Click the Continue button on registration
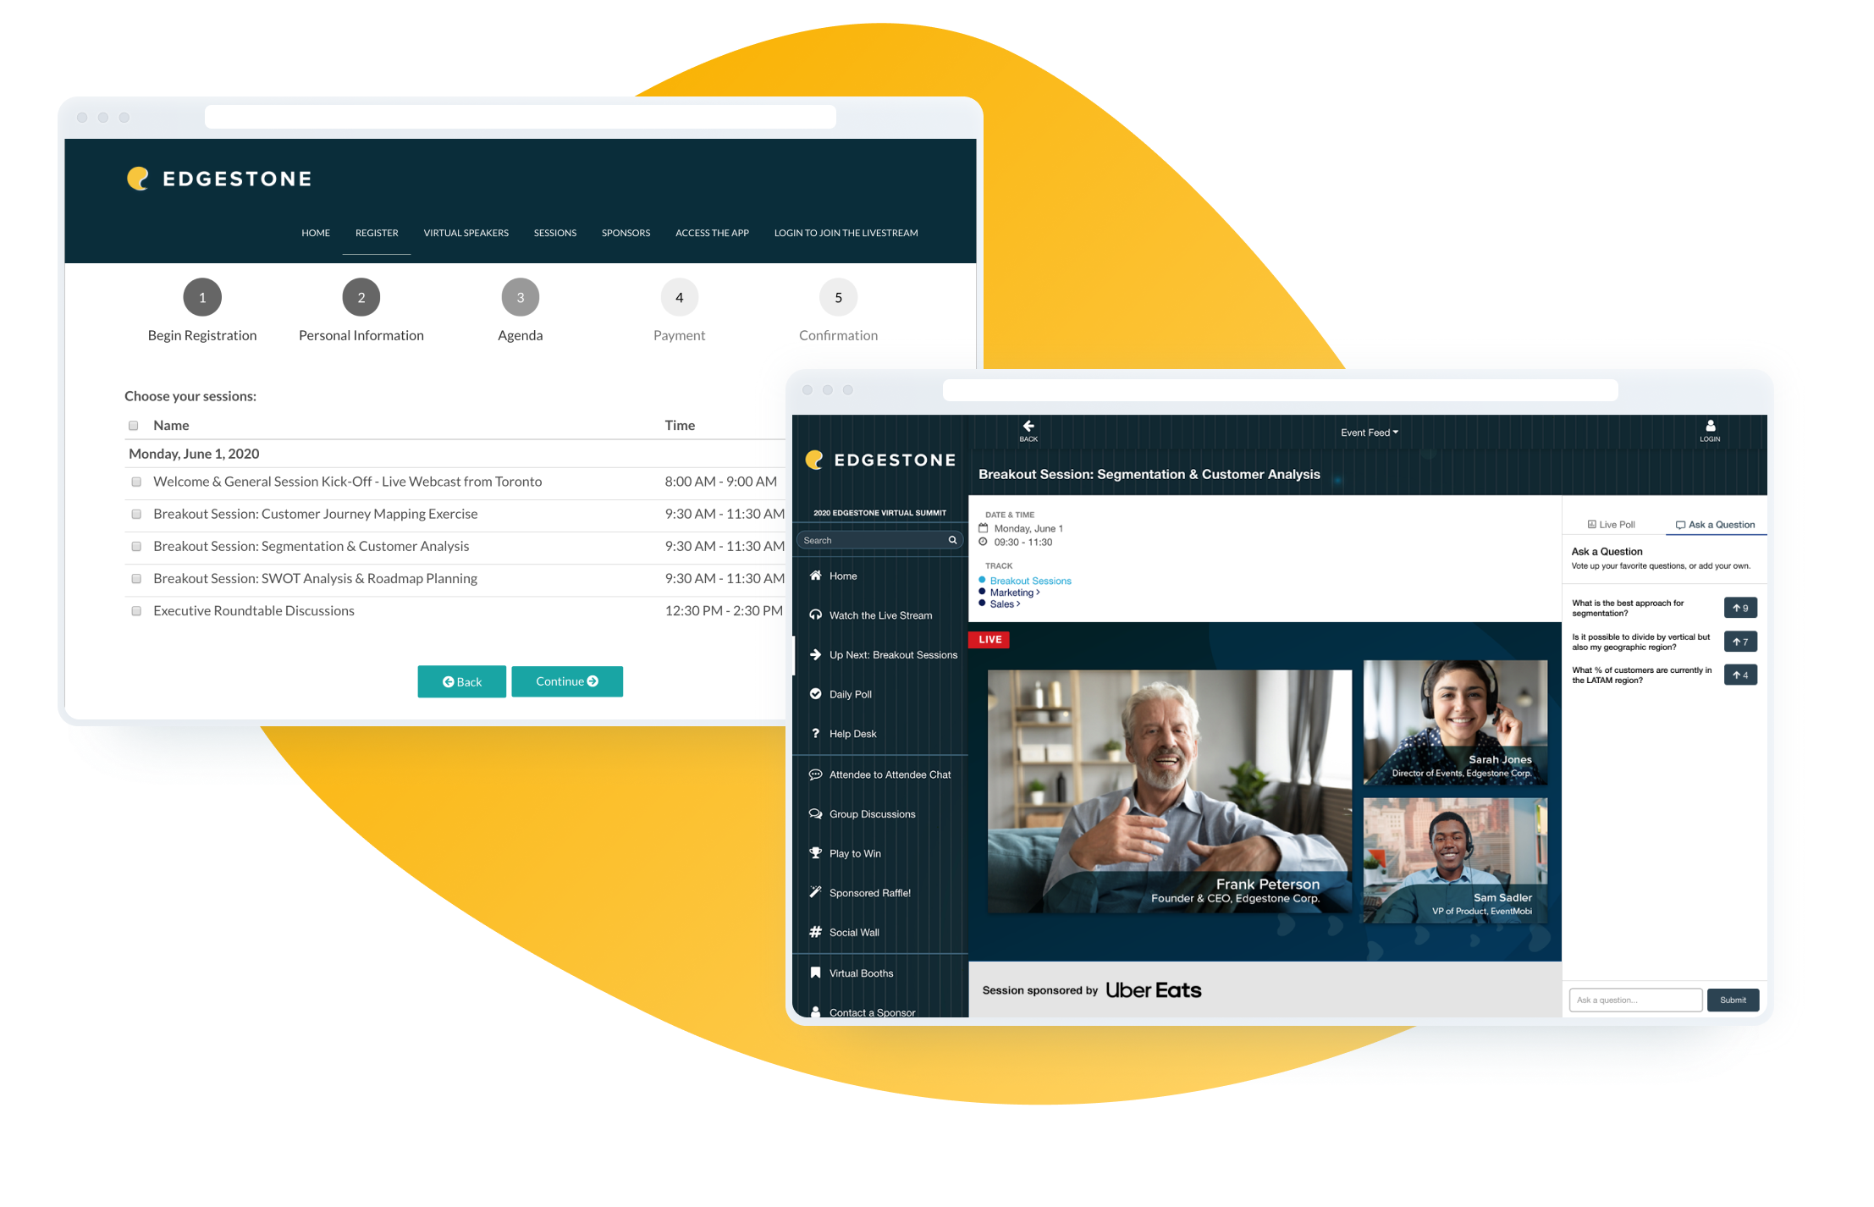The image size is (1874, 1207). [x=567, y=681]
